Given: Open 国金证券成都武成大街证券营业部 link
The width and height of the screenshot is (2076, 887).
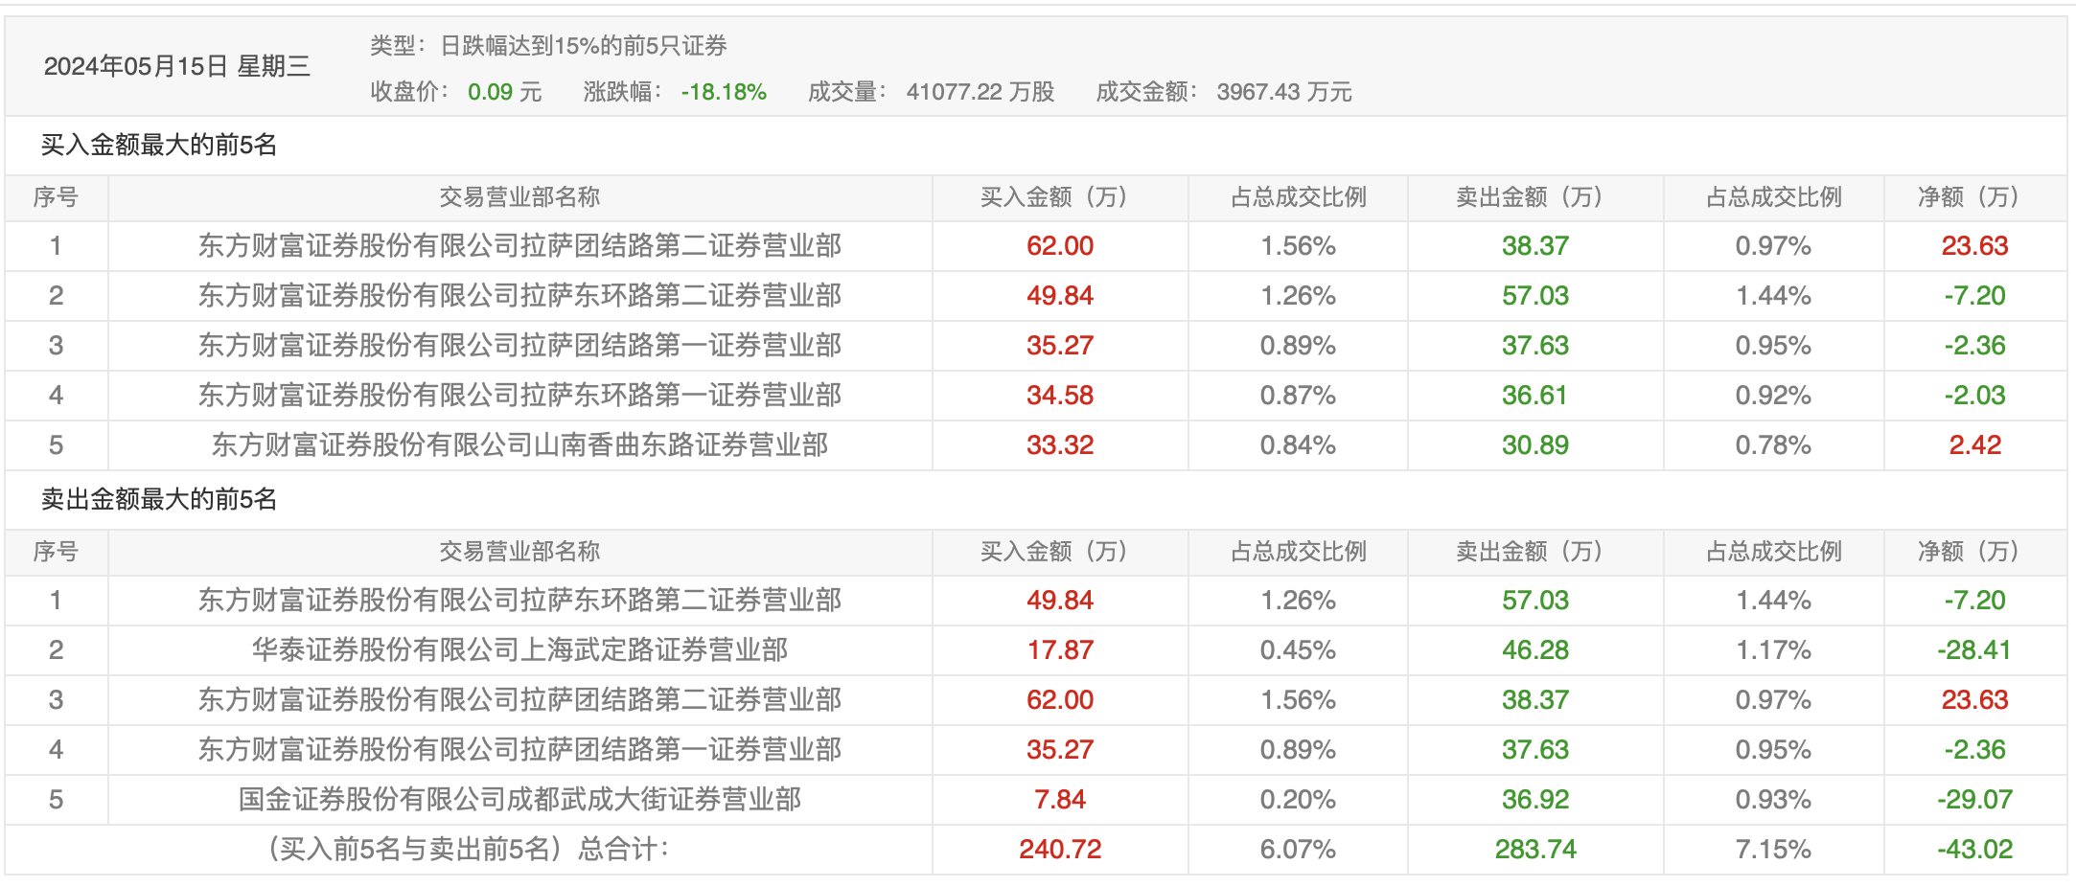Looking at the screenshot, I should [x=519, y=800].
